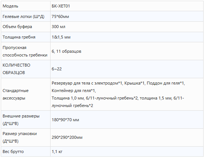The width and height of the screenshot is (204, 159).
Task: Select the sample count value 6~22
Action: (57, 69)
